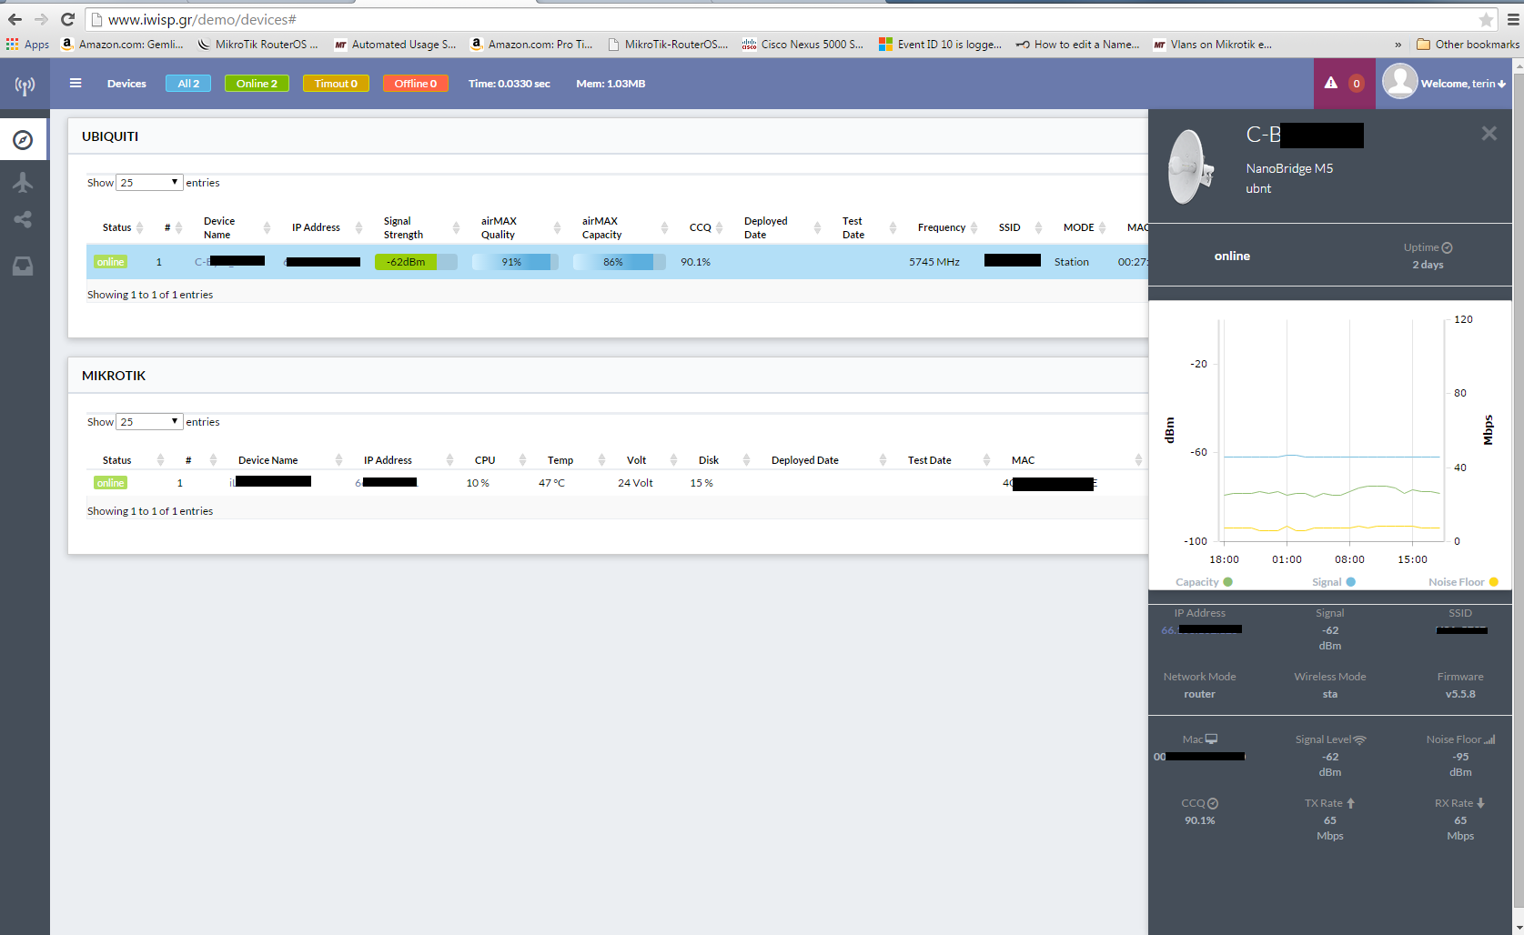The image size is (1524, 935).
Task: Toggle Capacity series in chart legend
Action: click(1204, 582)
